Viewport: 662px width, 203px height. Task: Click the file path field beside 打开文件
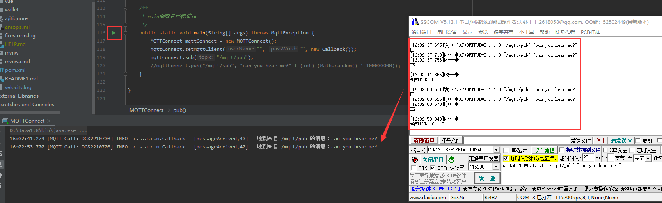point(516,140)
